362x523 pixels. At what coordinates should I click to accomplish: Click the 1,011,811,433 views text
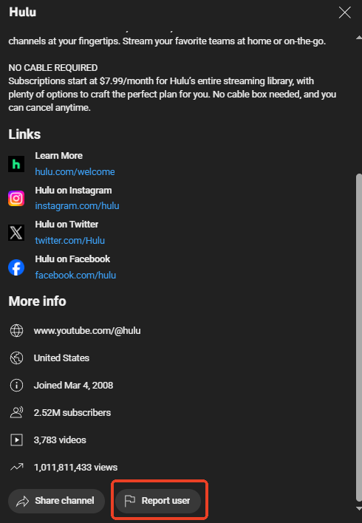point(75,468)
